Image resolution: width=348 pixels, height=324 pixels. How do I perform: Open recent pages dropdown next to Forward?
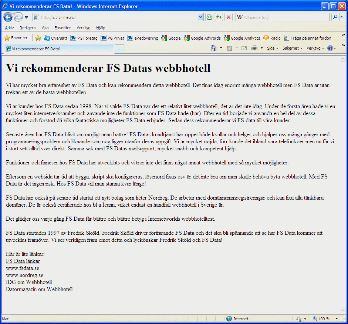coord(26,17)
